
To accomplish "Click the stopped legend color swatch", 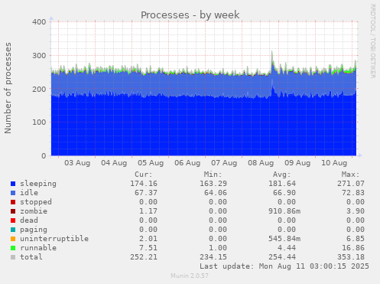I will (13, 202).
